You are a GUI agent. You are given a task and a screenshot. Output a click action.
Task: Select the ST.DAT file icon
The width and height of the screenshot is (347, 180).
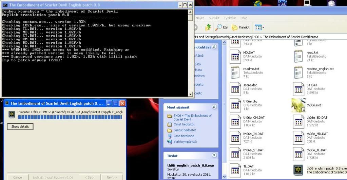coord(298,89)
